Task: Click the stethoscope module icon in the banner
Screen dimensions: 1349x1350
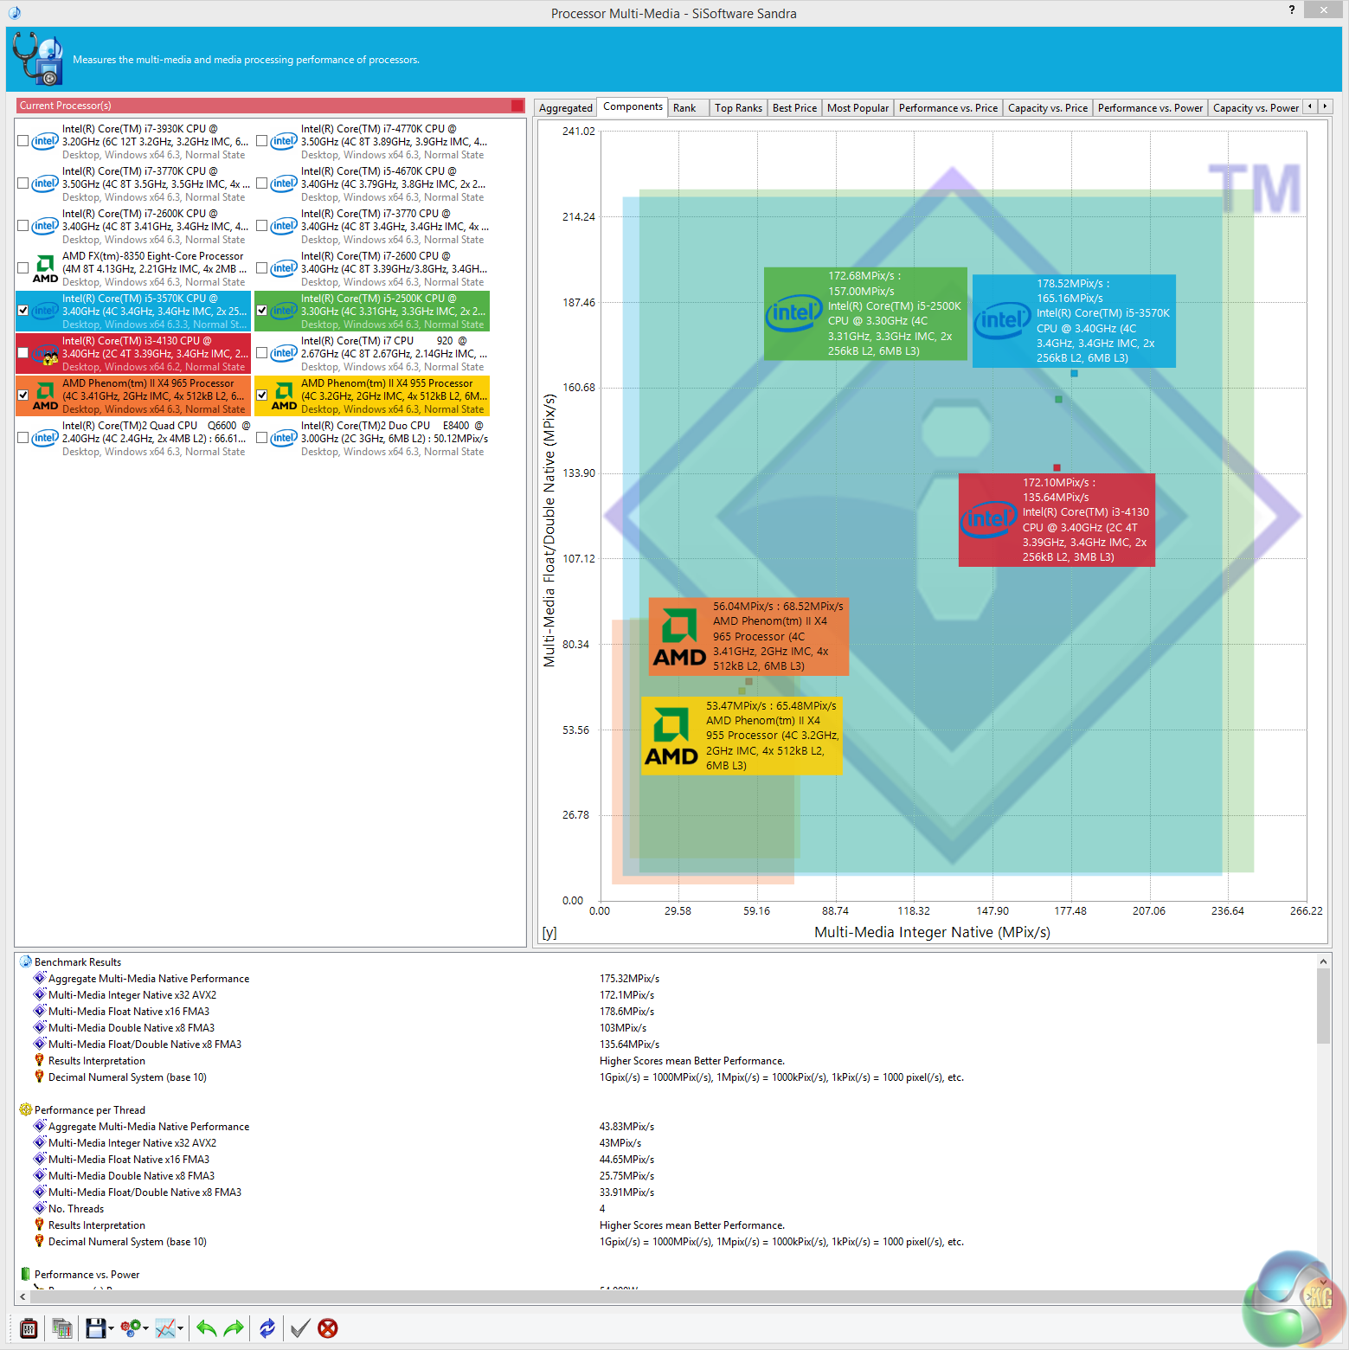Action: (38, 59)
